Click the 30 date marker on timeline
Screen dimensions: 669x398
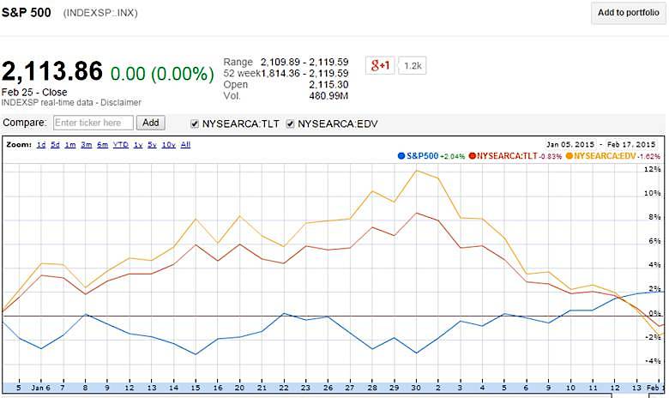pyautogui.click(x=416, y=388)
